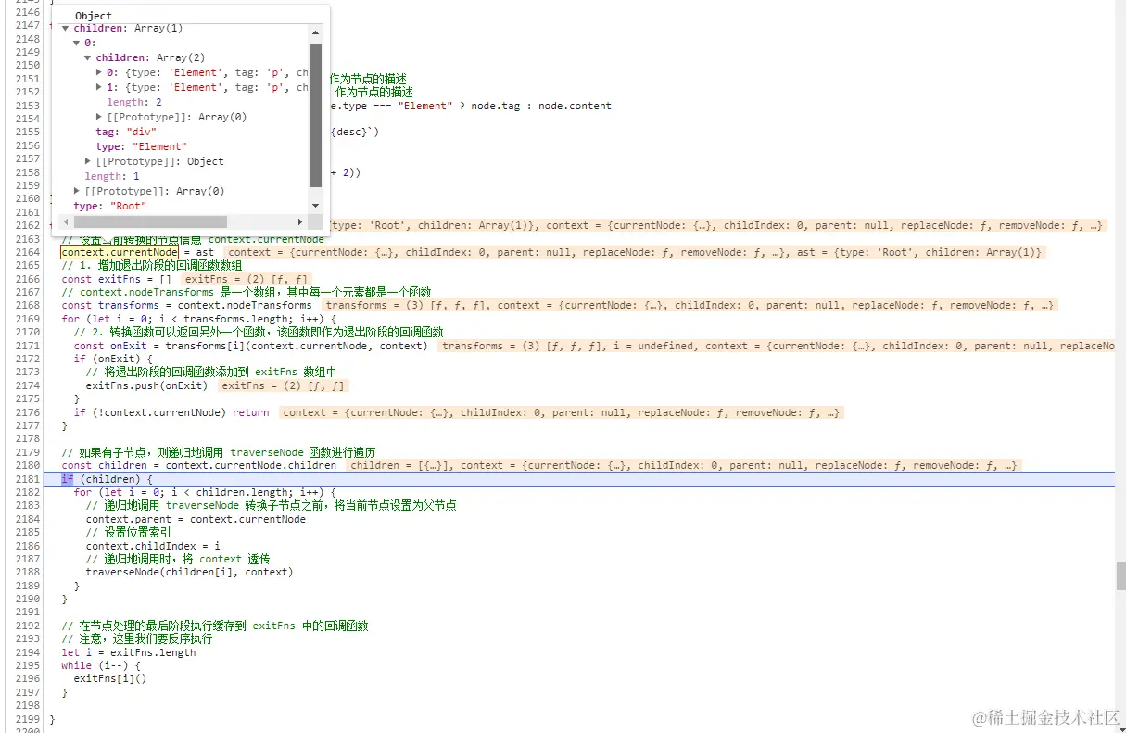This screenshot has height=733, width=1126.
Task: Click the highlighted 'context.currentNode' expression on line 2164
Action: (x=119, y=252)
